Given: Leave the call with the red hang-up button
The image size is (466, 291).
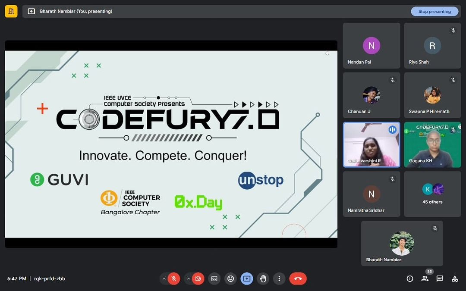Looking at the screenshot, I should point(298,278).
